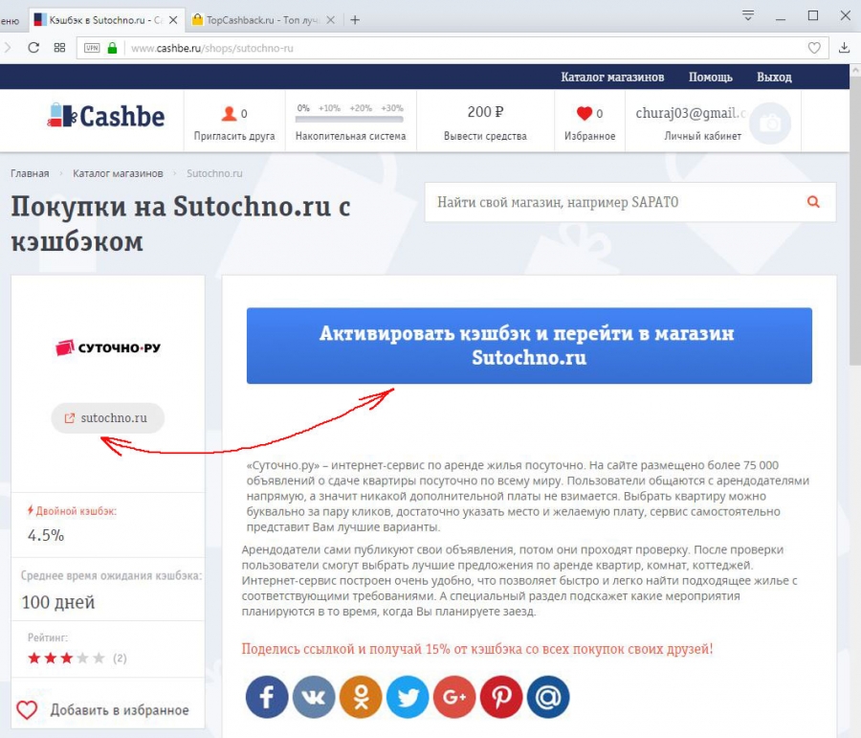The image size is (861, 738).
Task: Share via the Google Plus icon
Action: coord(454,697)
